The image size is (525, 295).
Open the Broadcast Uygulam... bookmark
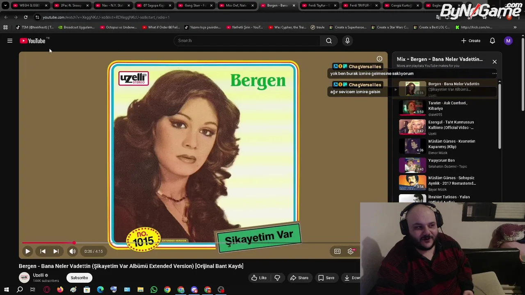point(76,27)
